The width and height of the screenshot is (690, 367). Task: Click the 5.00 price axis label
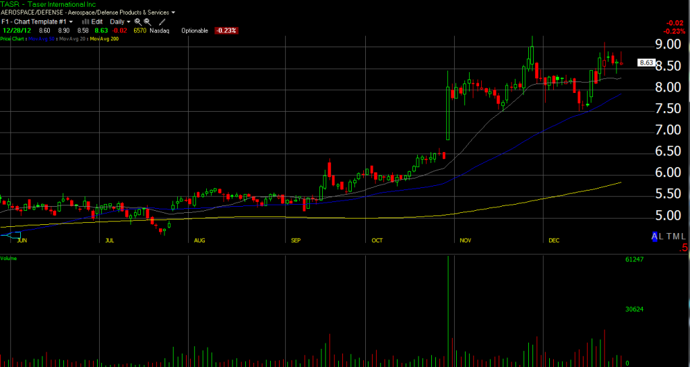tap(668, 215)
